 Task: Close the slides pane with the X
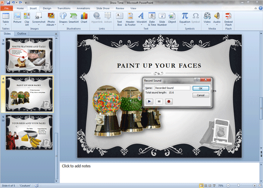pos(56,34)
